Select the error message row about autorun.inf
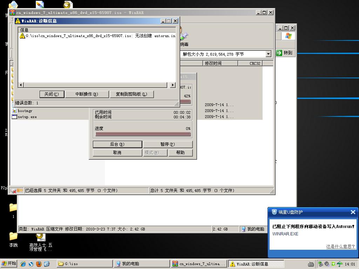 click(x=97, y=36)
